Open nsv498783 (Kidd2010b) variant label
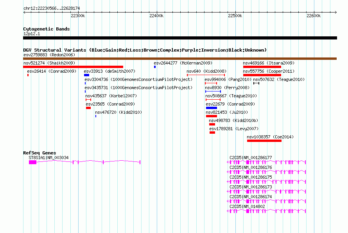Image resolution: width=348 pixels, height=233 pixels. (233, 120)
